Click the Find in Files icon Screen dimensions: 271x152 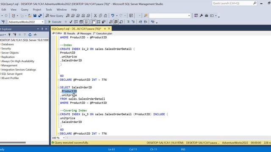coord(146,16)
